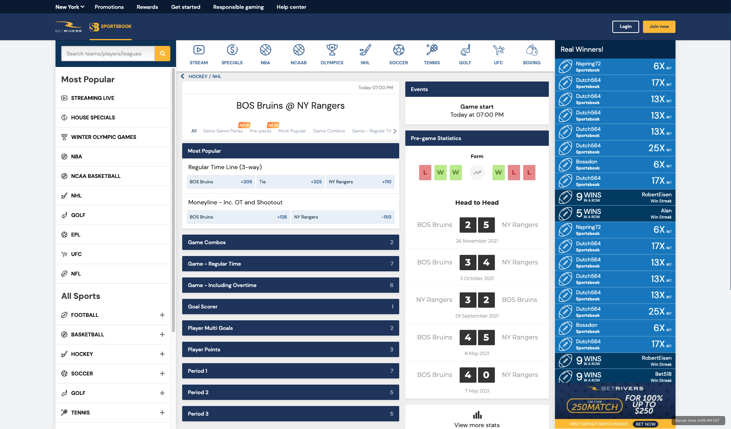
Task: Focus the search teams/players/leagues field
Action: tap(108, 54)
